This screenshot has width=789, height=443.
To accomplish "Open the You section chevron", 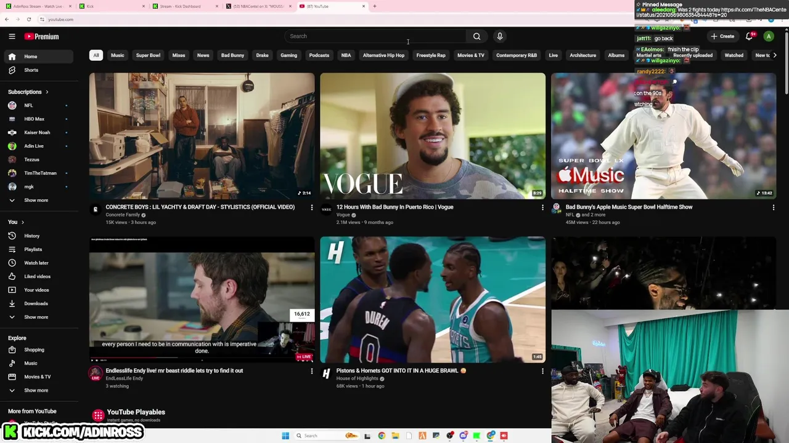I will point(23,222).
